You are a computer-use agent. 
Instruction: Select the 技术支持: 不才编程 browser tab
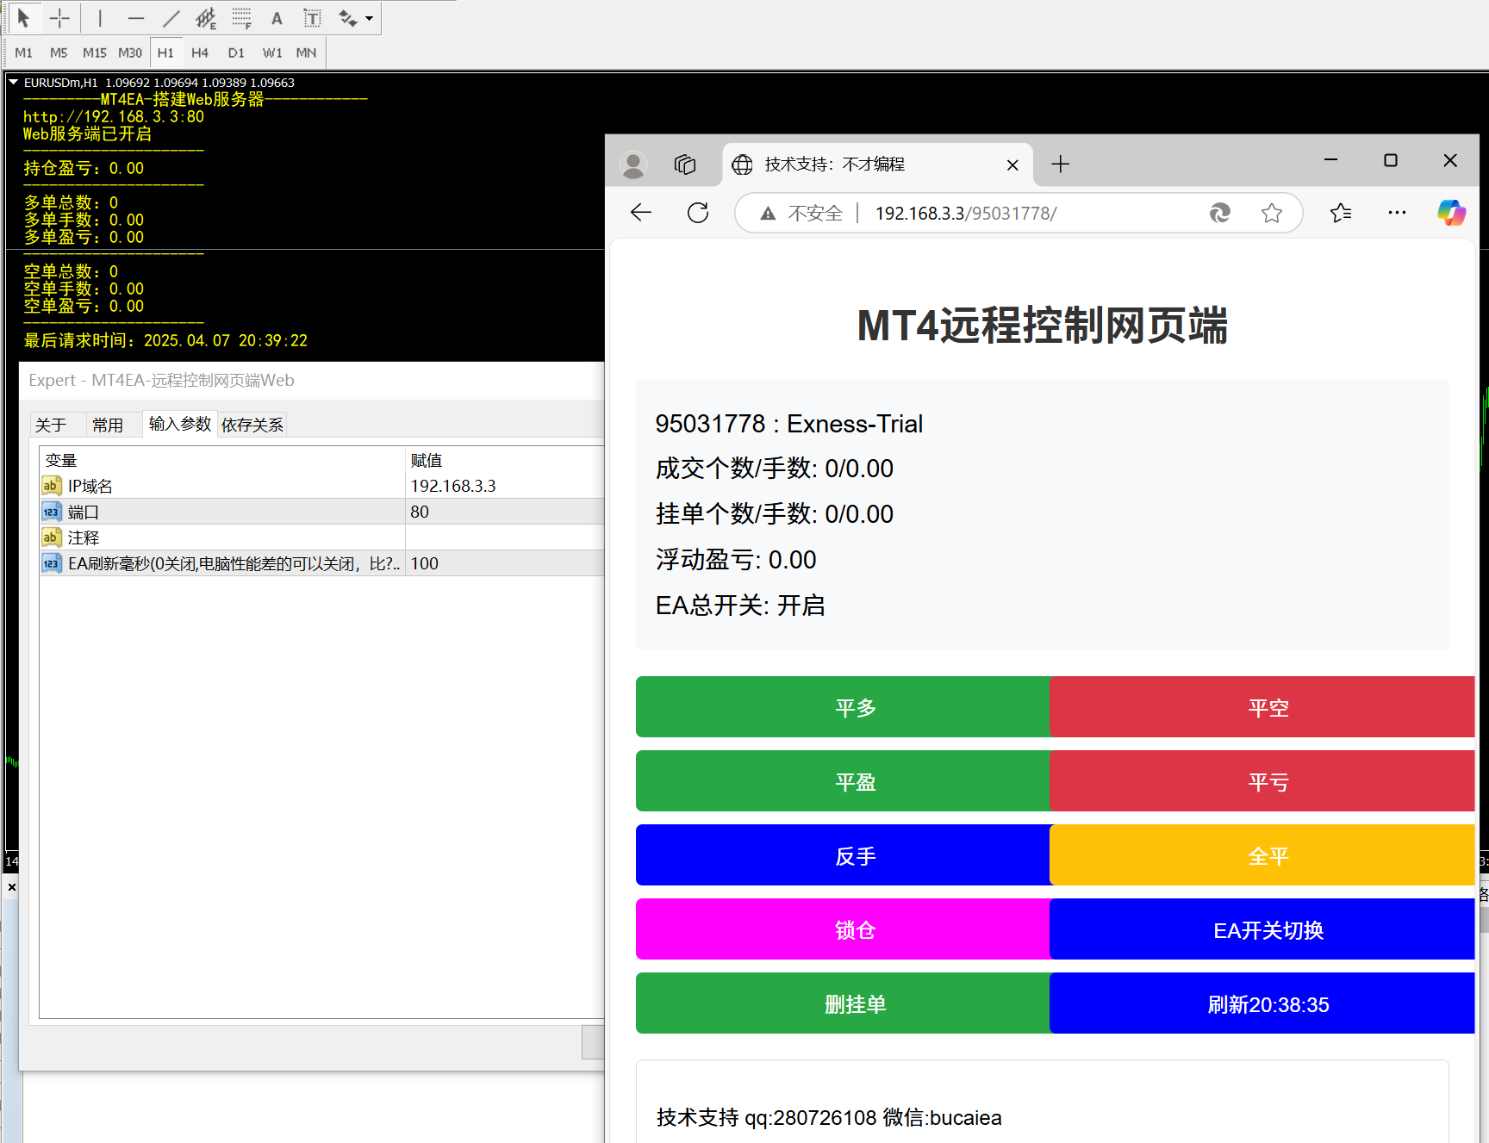877,165
